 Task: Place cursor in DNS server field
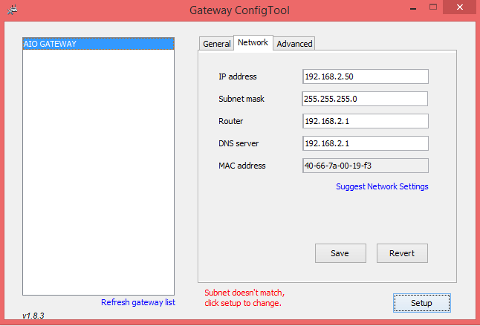click(x=365, y=143)
